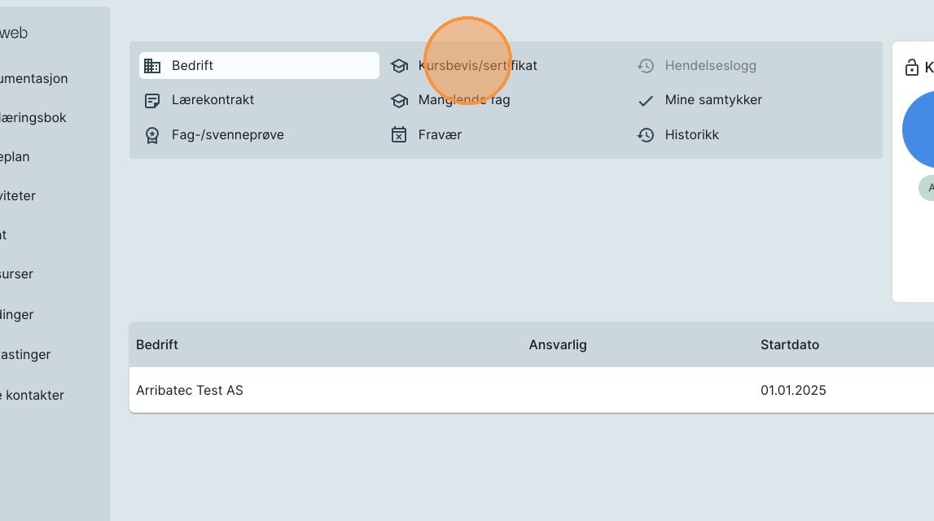Click the blue circle avatar
Screen dimensions: 934x521
tap(921, 130)
